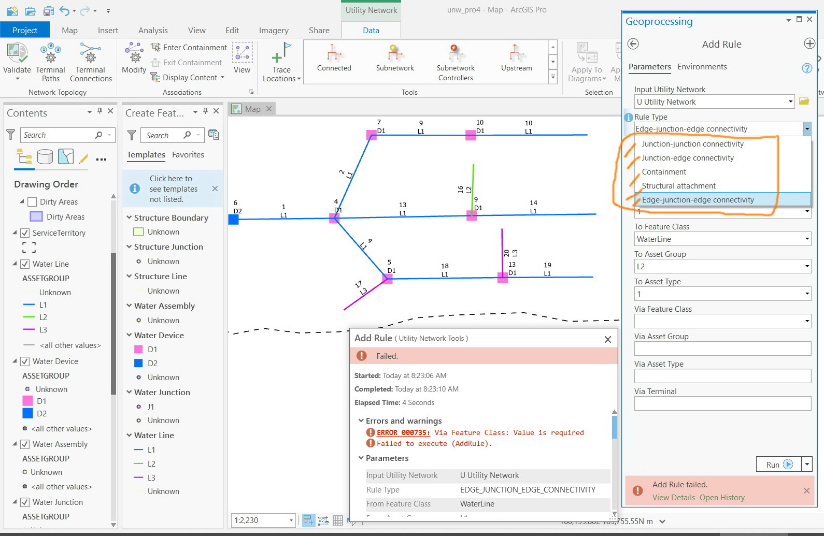824x536 pixels.
Task: Select the Trace Locations tool
Action: coord(281,62)
